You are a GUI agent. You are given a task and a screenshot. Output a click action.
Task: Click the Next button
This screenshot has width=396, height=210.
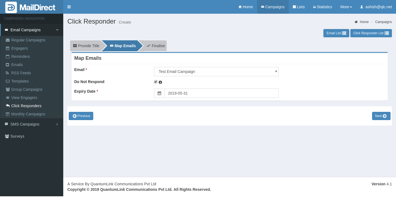point(381,116)
